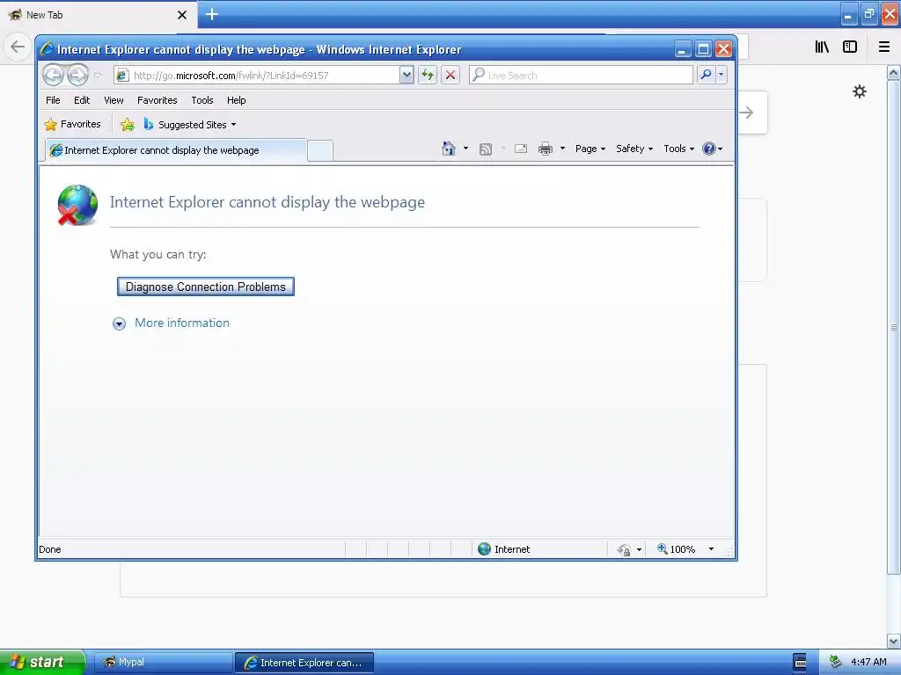Expand the address bar history dropdown
Screen dimensions: 901x675
[x=407, y=76]
